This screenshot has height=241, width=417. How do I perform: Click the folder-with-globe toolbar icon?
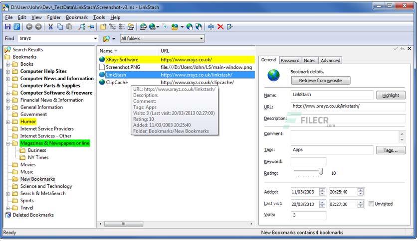(x=175, y=26)
